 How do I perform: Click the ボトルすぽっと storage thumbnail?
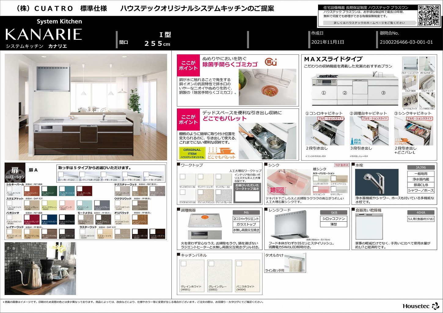[427, 64]
